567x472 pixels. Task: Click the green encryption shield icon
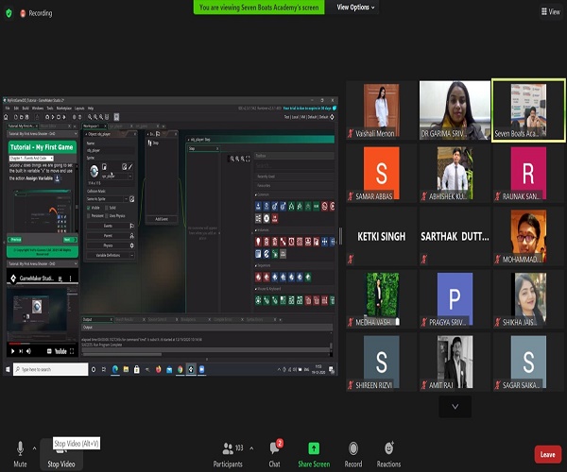[9, 13]
